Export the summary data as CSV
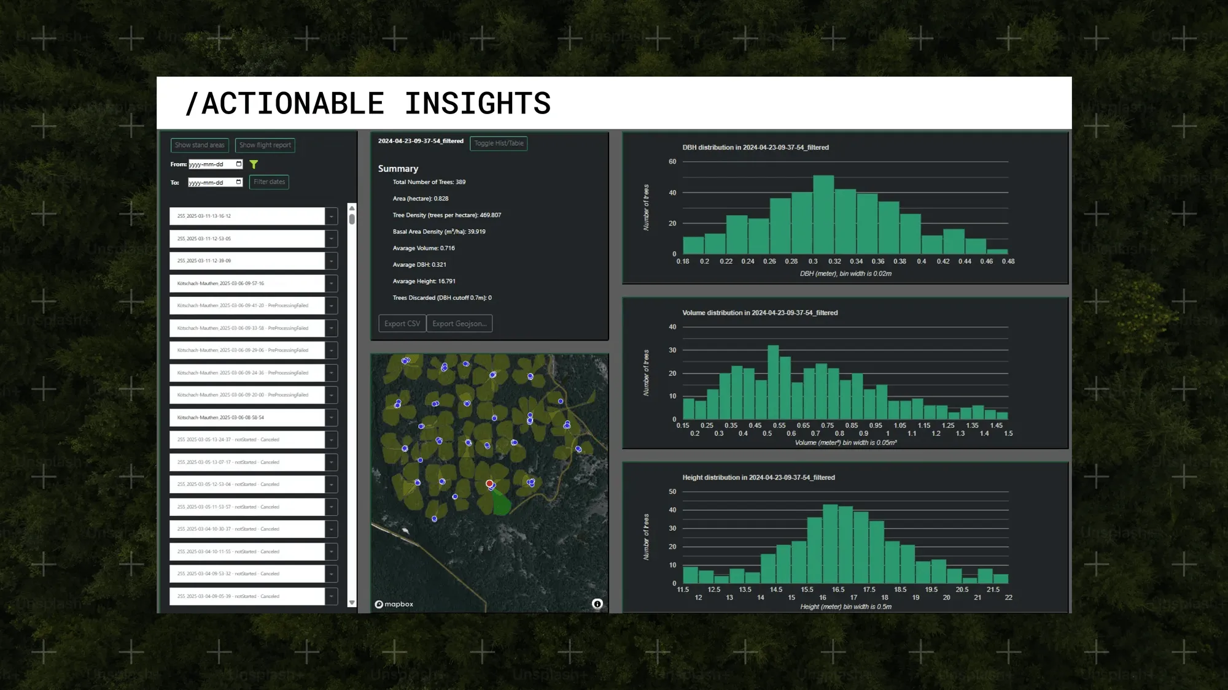Image resolution: width=1228 pixels, height=690 pixels. pos(402,323)
